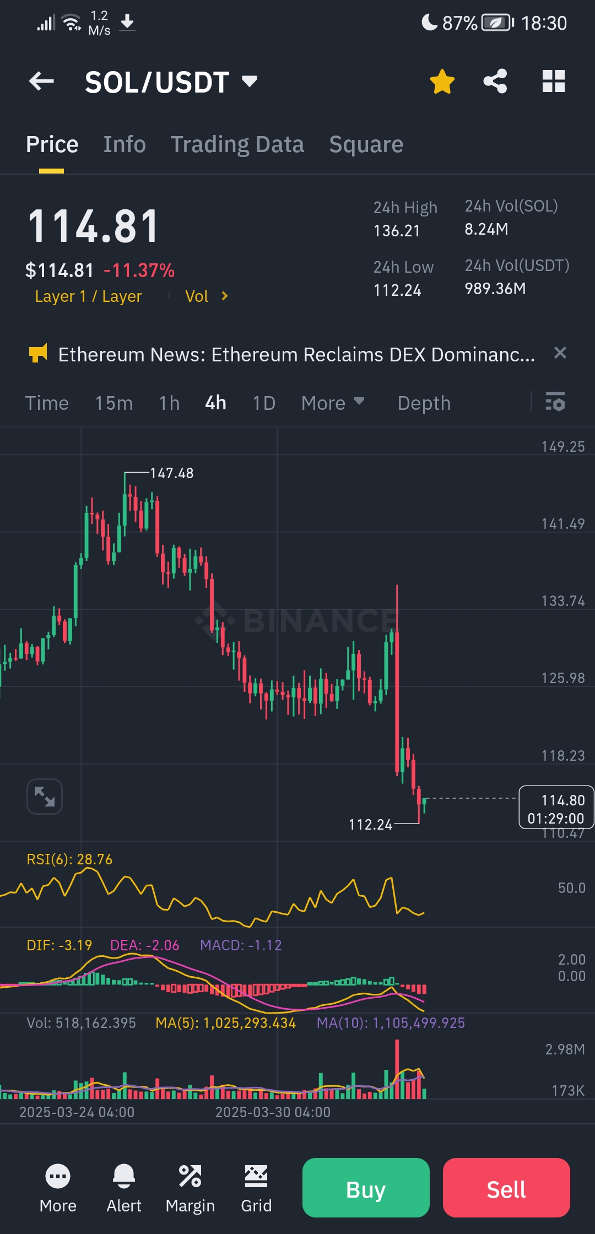The image size is (595, 1234).
Task: Tap the do-not-disturb moon icon
Action: 429,23
